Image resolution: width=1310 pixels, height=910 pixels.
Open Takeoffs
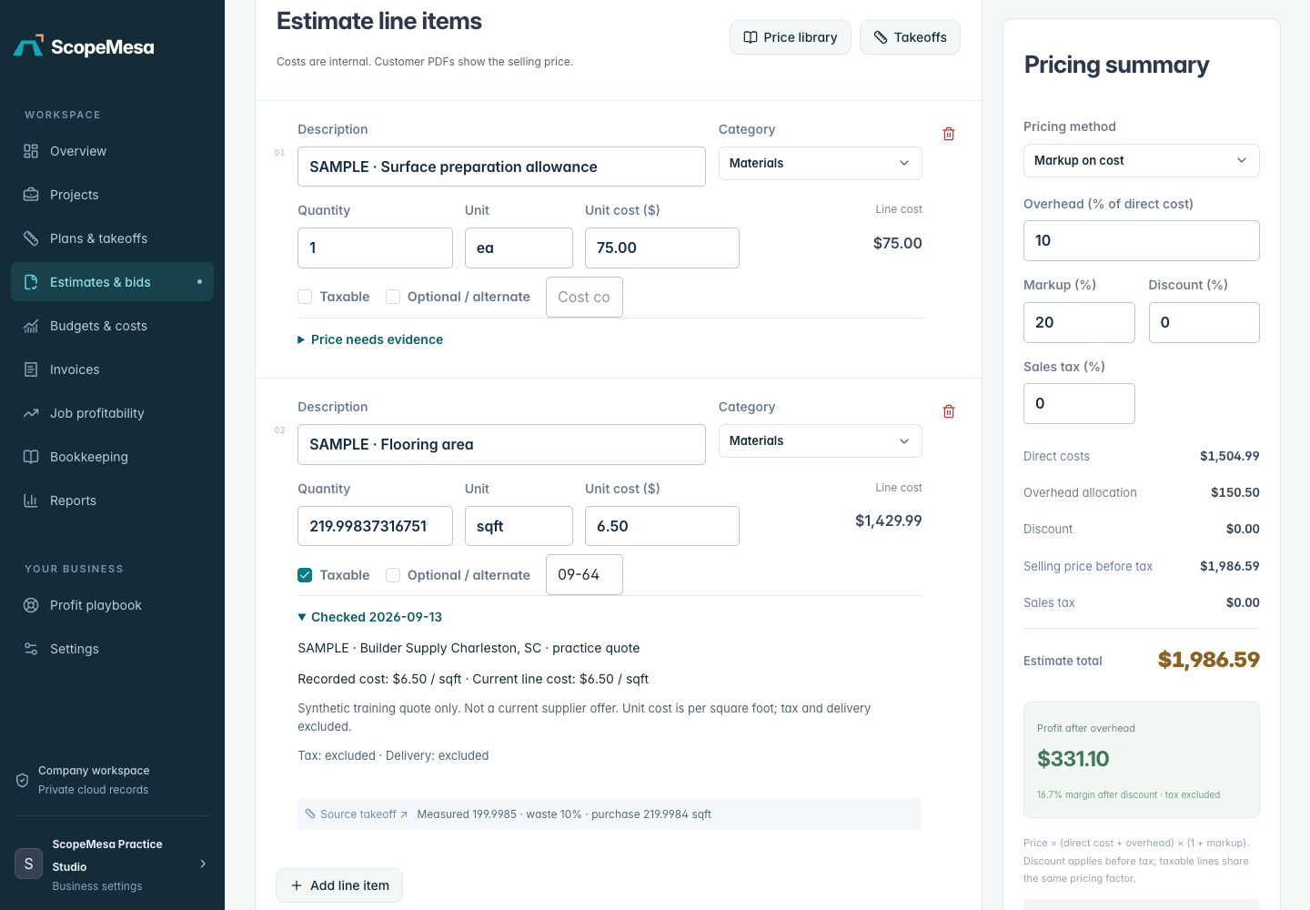click(910, 37)
